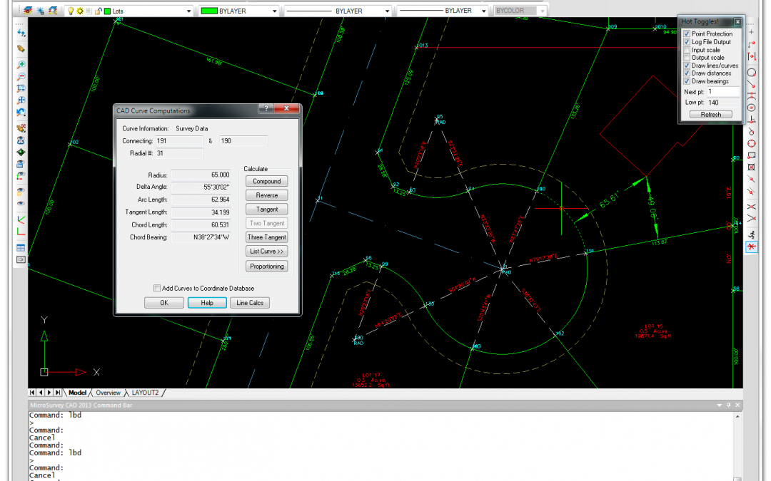Select the circle snap icon in right toolbar
Screen dimensions: 771x481
coord(752,72)
